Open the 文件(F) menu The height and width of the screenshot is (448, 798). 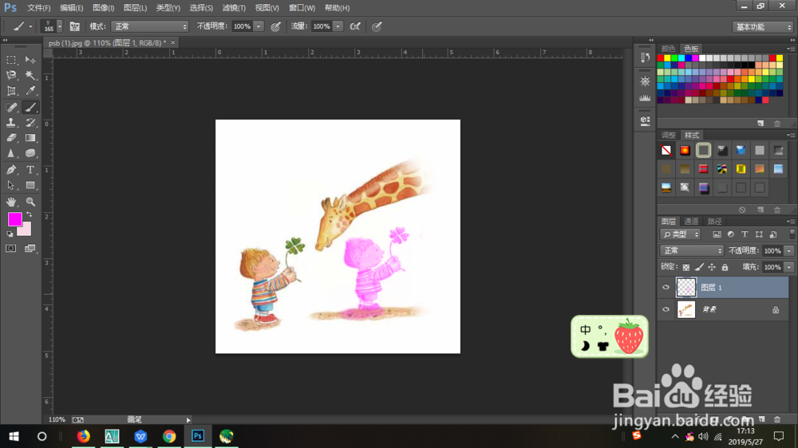38,8
